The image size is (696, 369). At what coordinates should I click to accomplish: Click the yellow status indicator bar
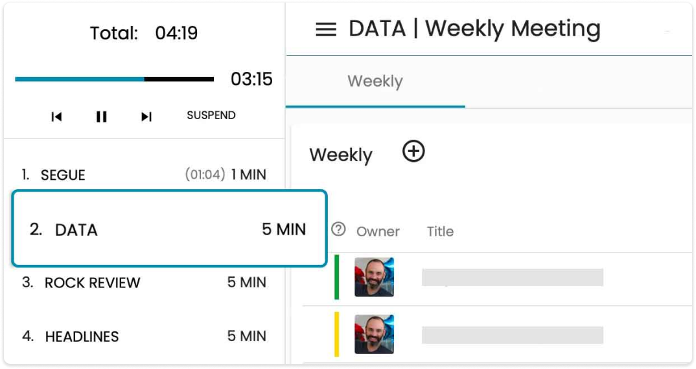pos(336,334)
